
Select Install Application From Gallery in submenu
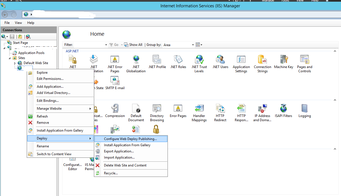click(131, 145)
